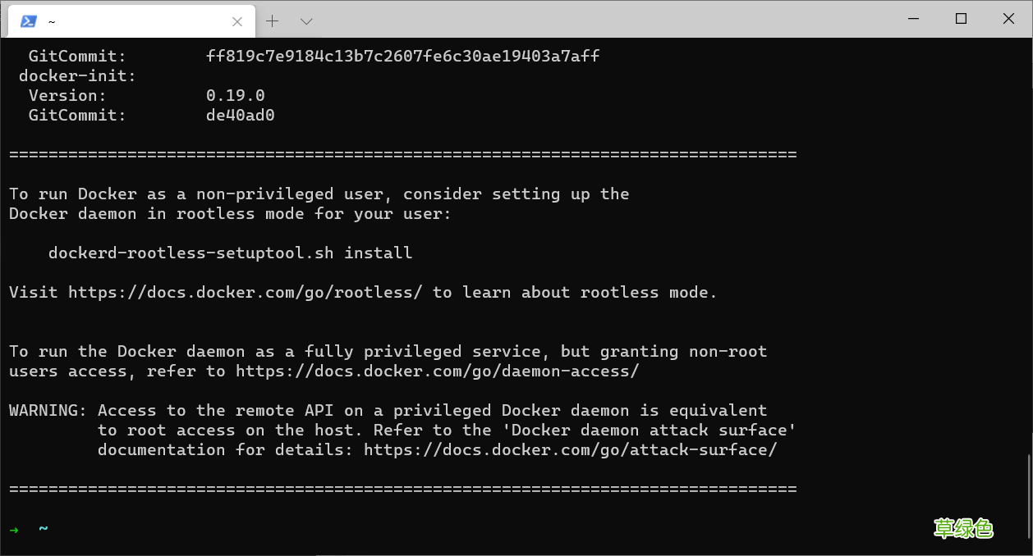
Task: Click the green arrow prompt symbol
Action: click(x=15, y=530)
